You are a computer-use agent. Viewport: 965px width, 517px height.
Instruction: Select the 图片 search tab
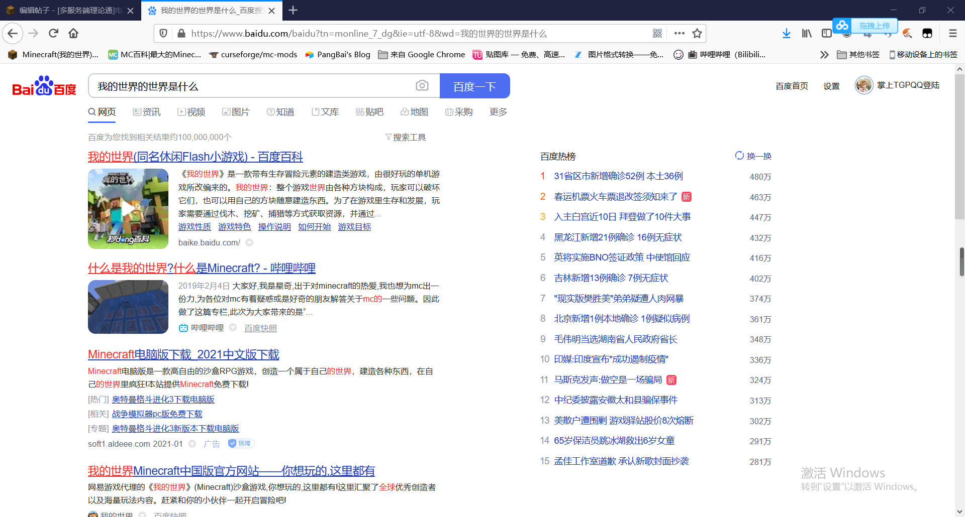pyautogui.click(x=236, y=112)
